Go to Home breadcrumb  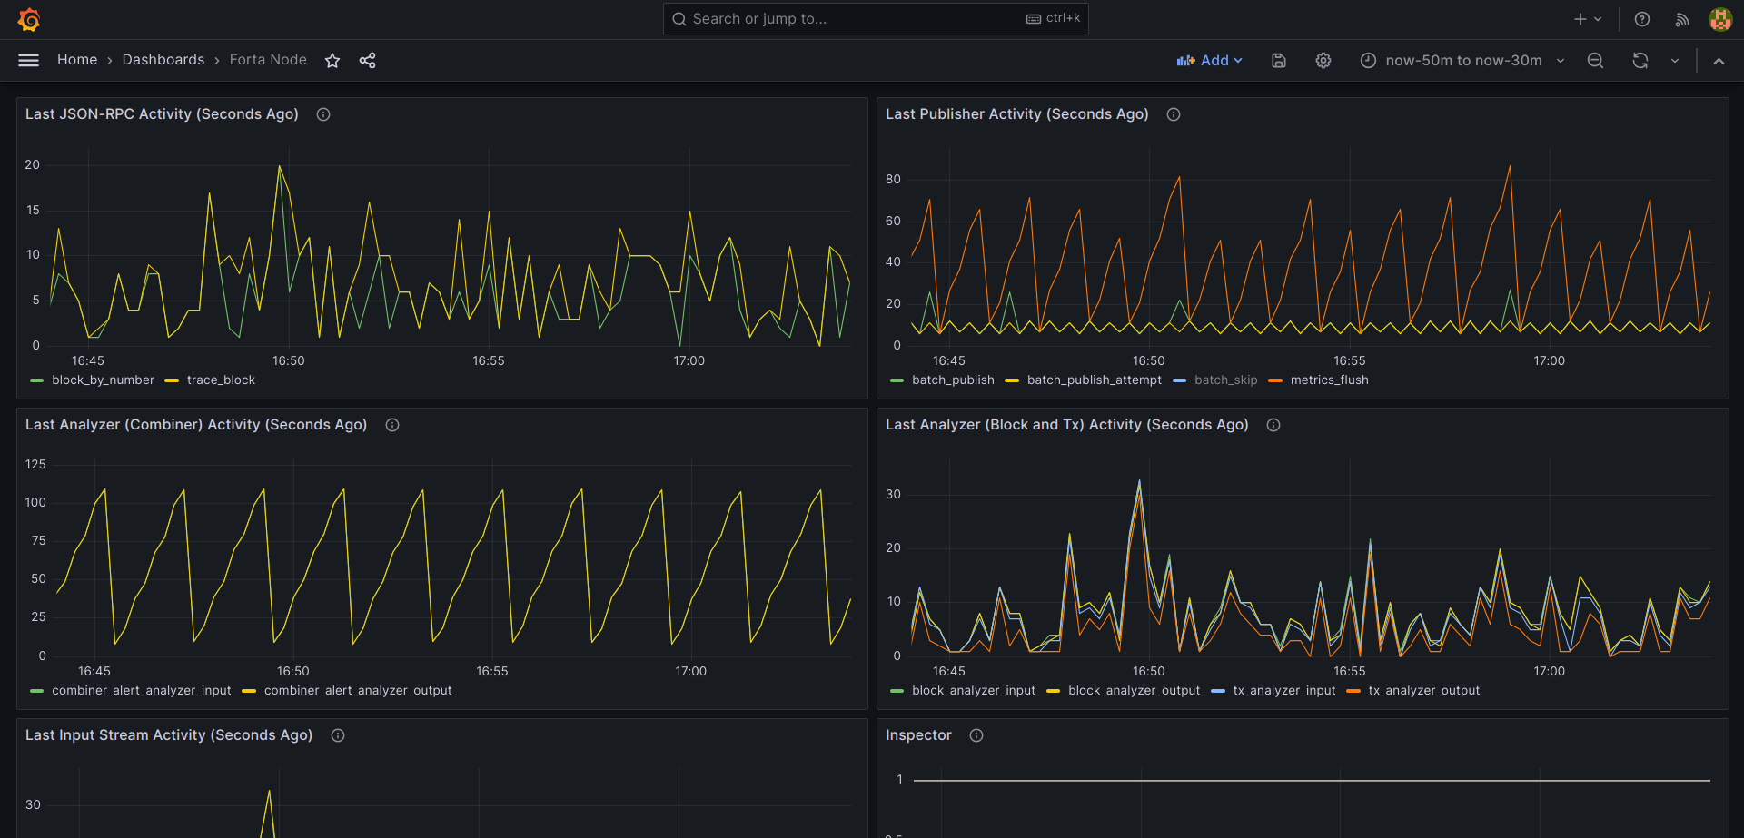pyautogui.click(x=77, y=60)
